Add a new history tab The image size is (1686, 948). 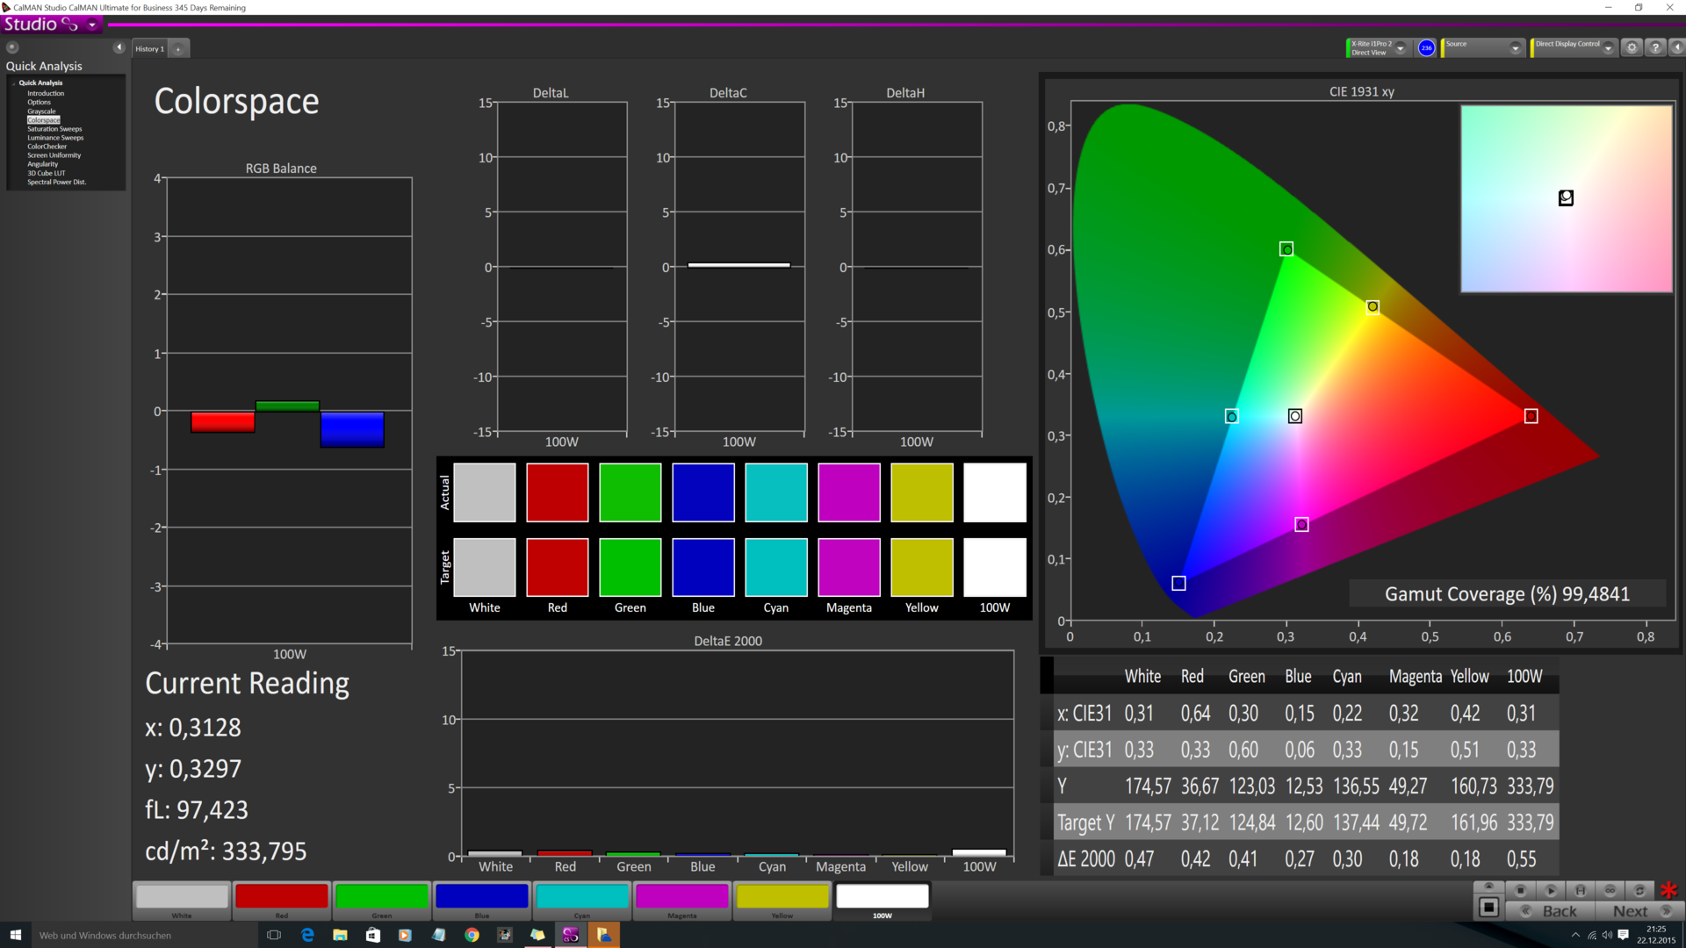(178, 49)
